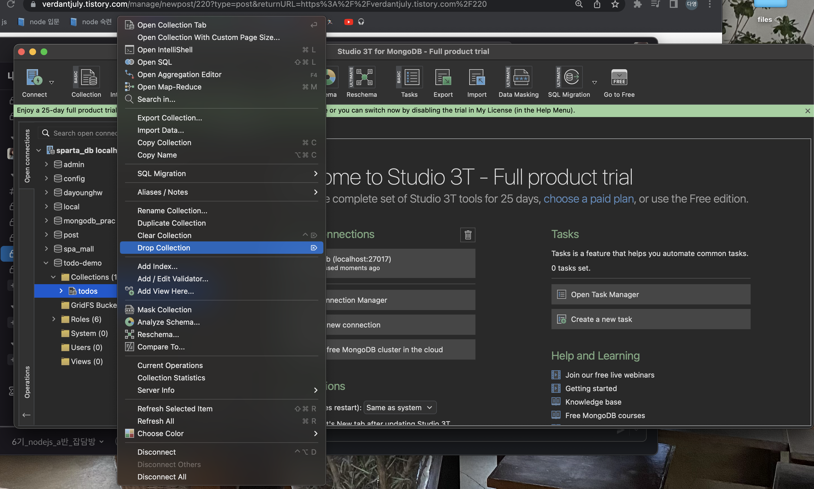Click the trash icon beside connections heading
Viewport: 814px width, 489px height.
point(468,235)
